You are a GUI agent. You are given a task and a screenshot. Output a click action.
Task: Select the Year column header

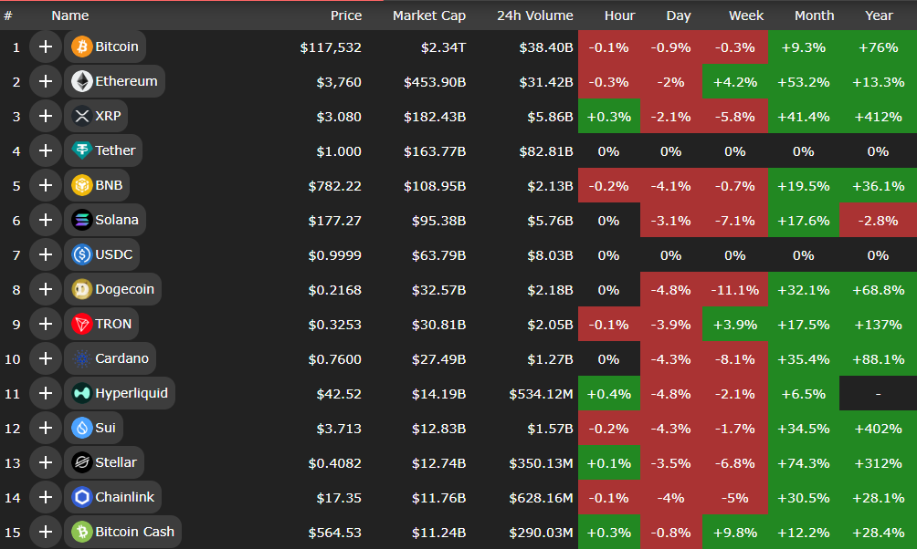(x=879, y=16)
